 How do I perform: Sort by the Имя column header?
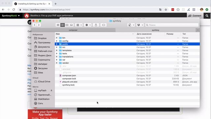58,34
